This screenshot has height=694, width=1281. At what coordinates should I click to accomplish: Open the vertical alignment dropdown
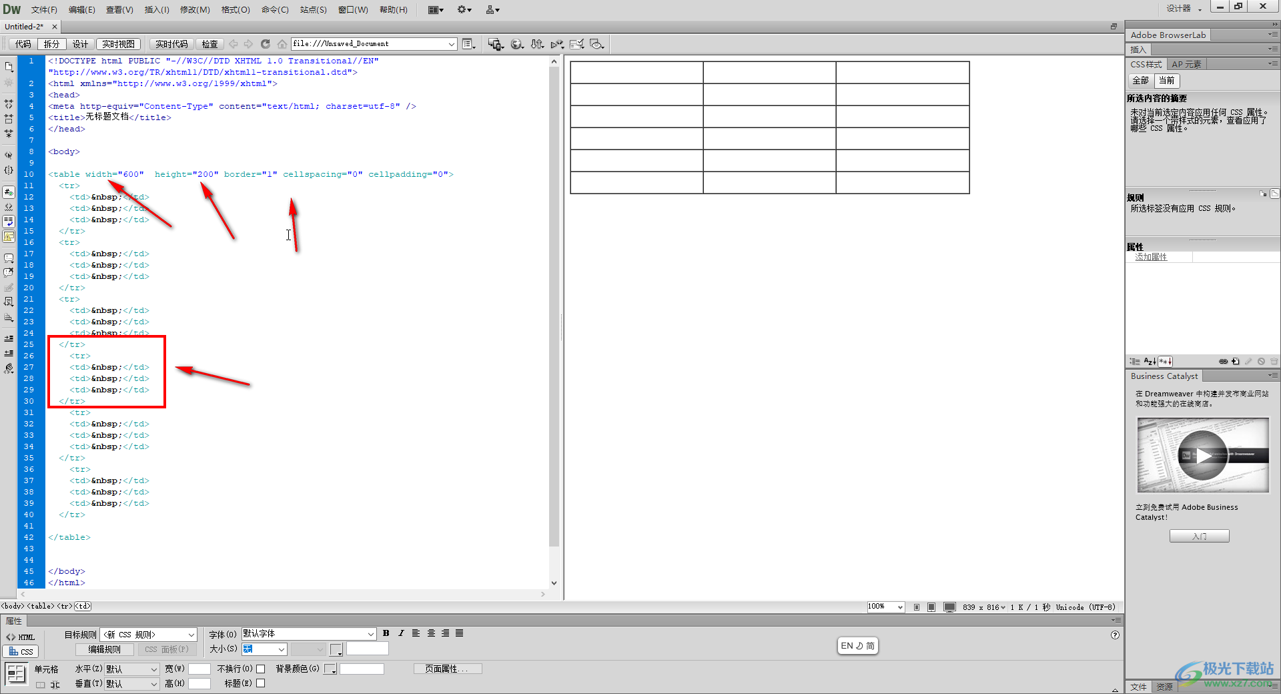tap(154, 684)
